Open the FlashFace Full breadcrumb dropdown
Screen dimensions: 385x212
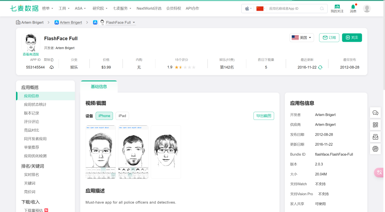click(x=120, y=22)
